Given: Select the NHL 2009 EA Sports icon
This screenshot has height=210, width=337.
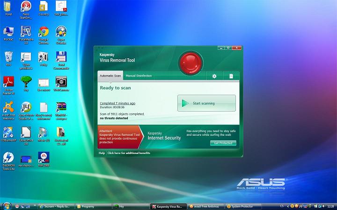Looking at the screenshot, I should coord(44,159).
